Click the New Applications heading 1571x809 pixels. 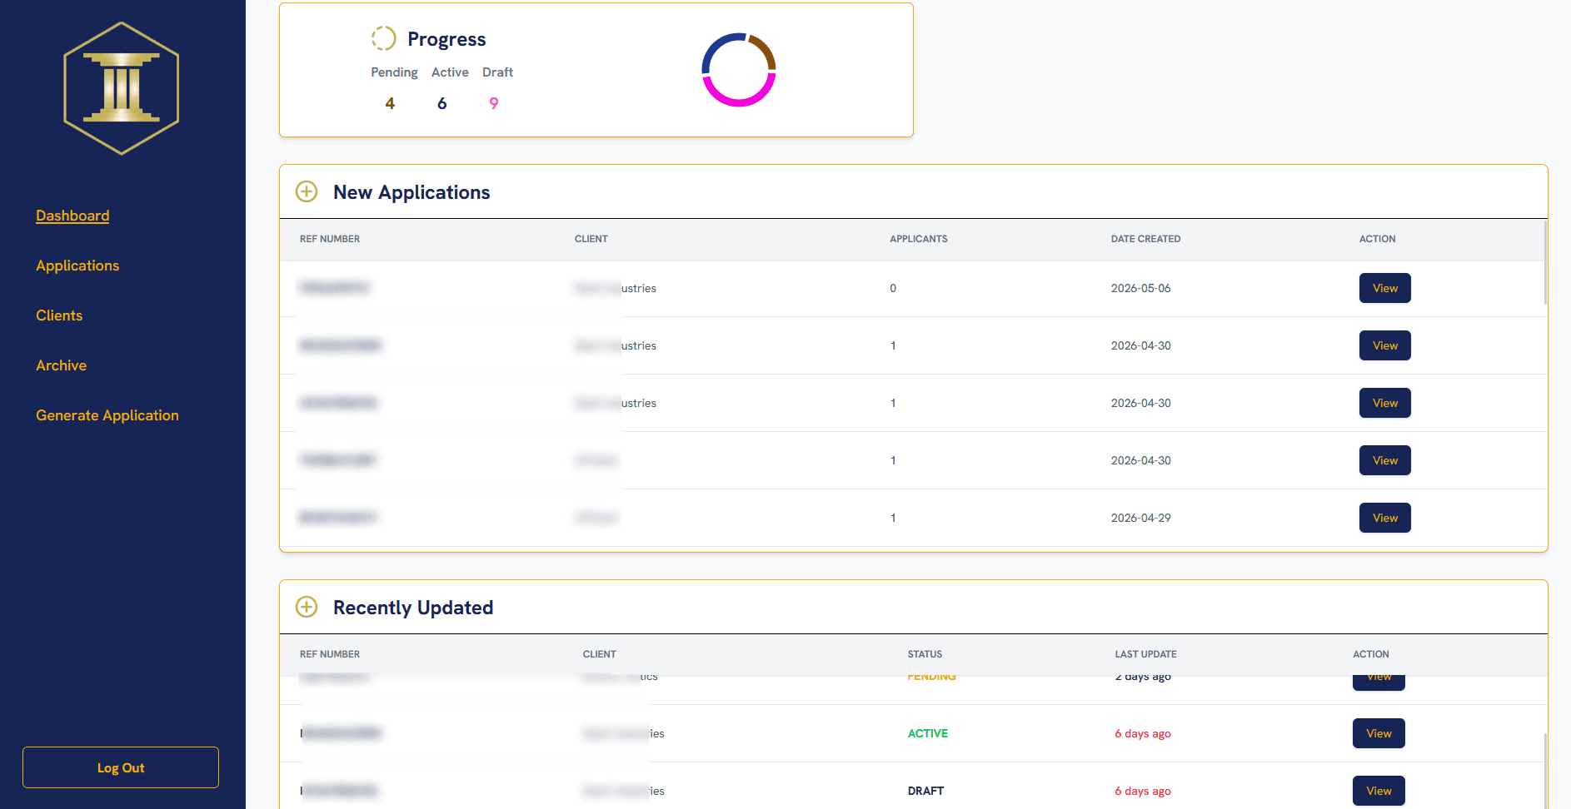[x=411, y=192]
